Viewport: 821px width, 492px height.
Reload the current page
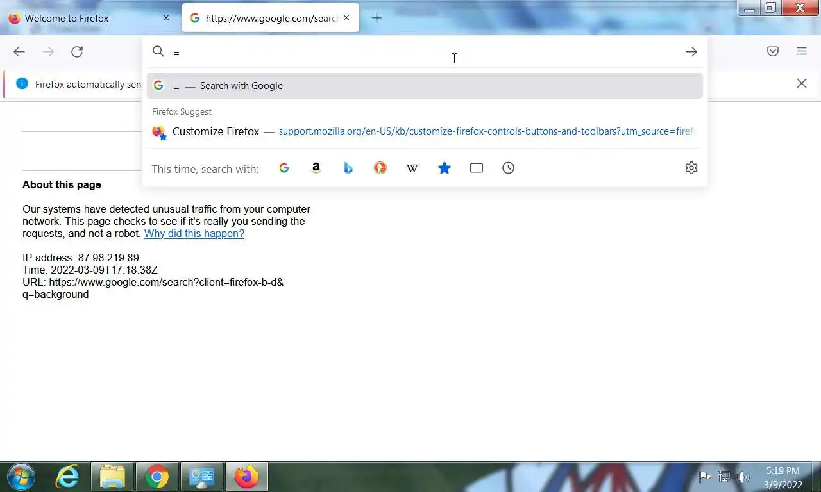pos(77,52)
